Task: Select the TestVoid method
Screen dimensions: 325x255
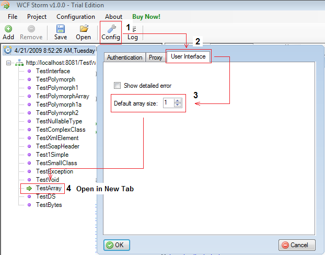Action: 48,180
